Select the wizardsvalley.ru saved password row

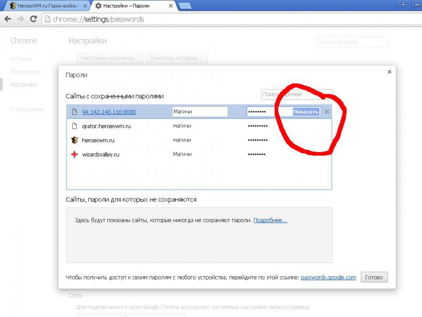tap(199, 154)
